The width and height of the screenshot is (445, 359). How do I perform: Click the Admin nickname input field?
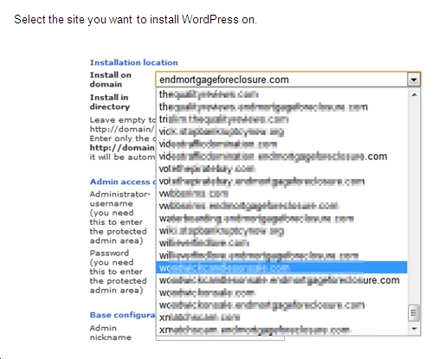pos(220,338)
